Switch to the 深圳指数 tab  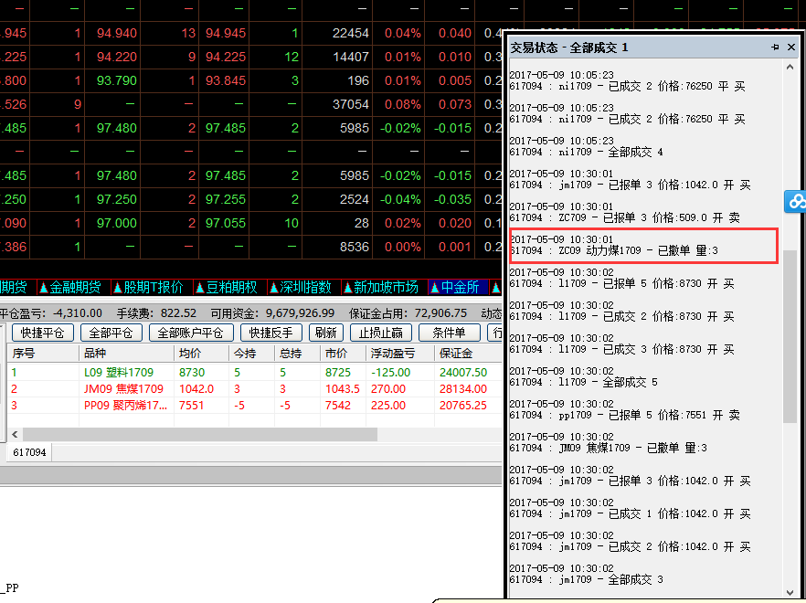301,288
